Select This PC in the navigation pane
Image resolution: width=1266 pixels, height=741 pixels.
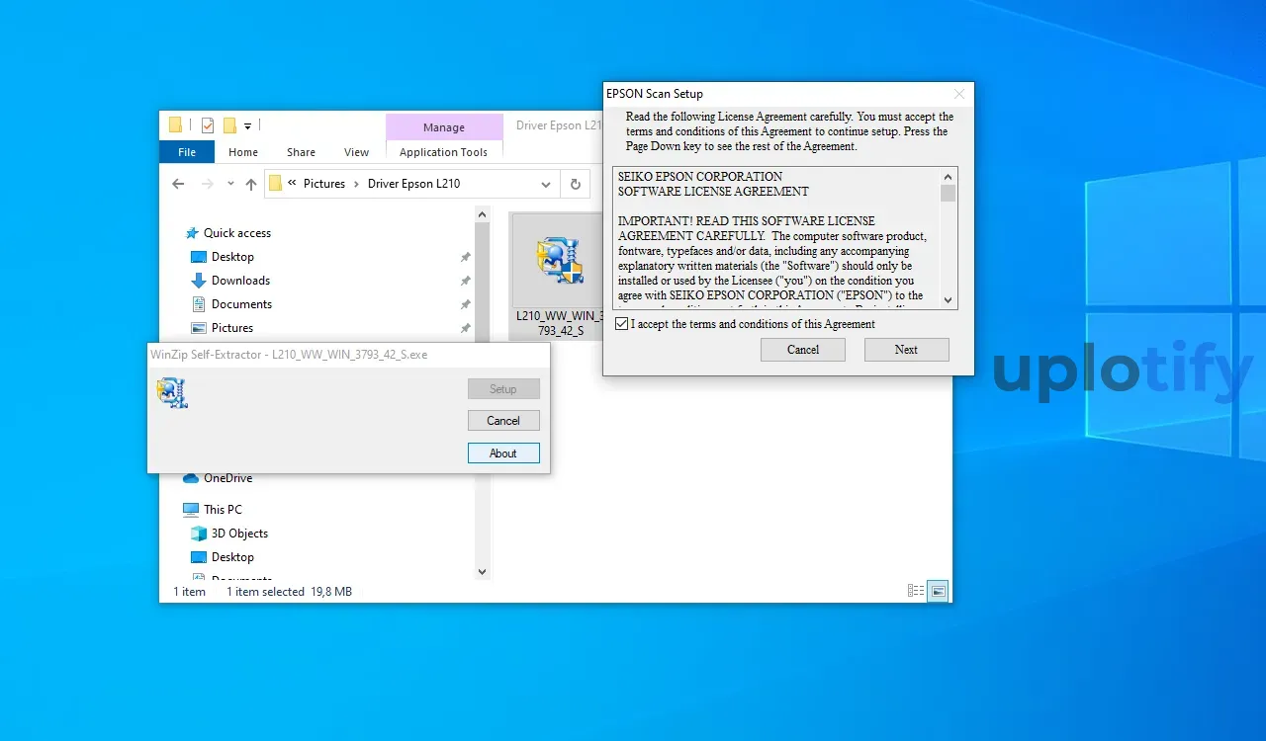[223, 510]
